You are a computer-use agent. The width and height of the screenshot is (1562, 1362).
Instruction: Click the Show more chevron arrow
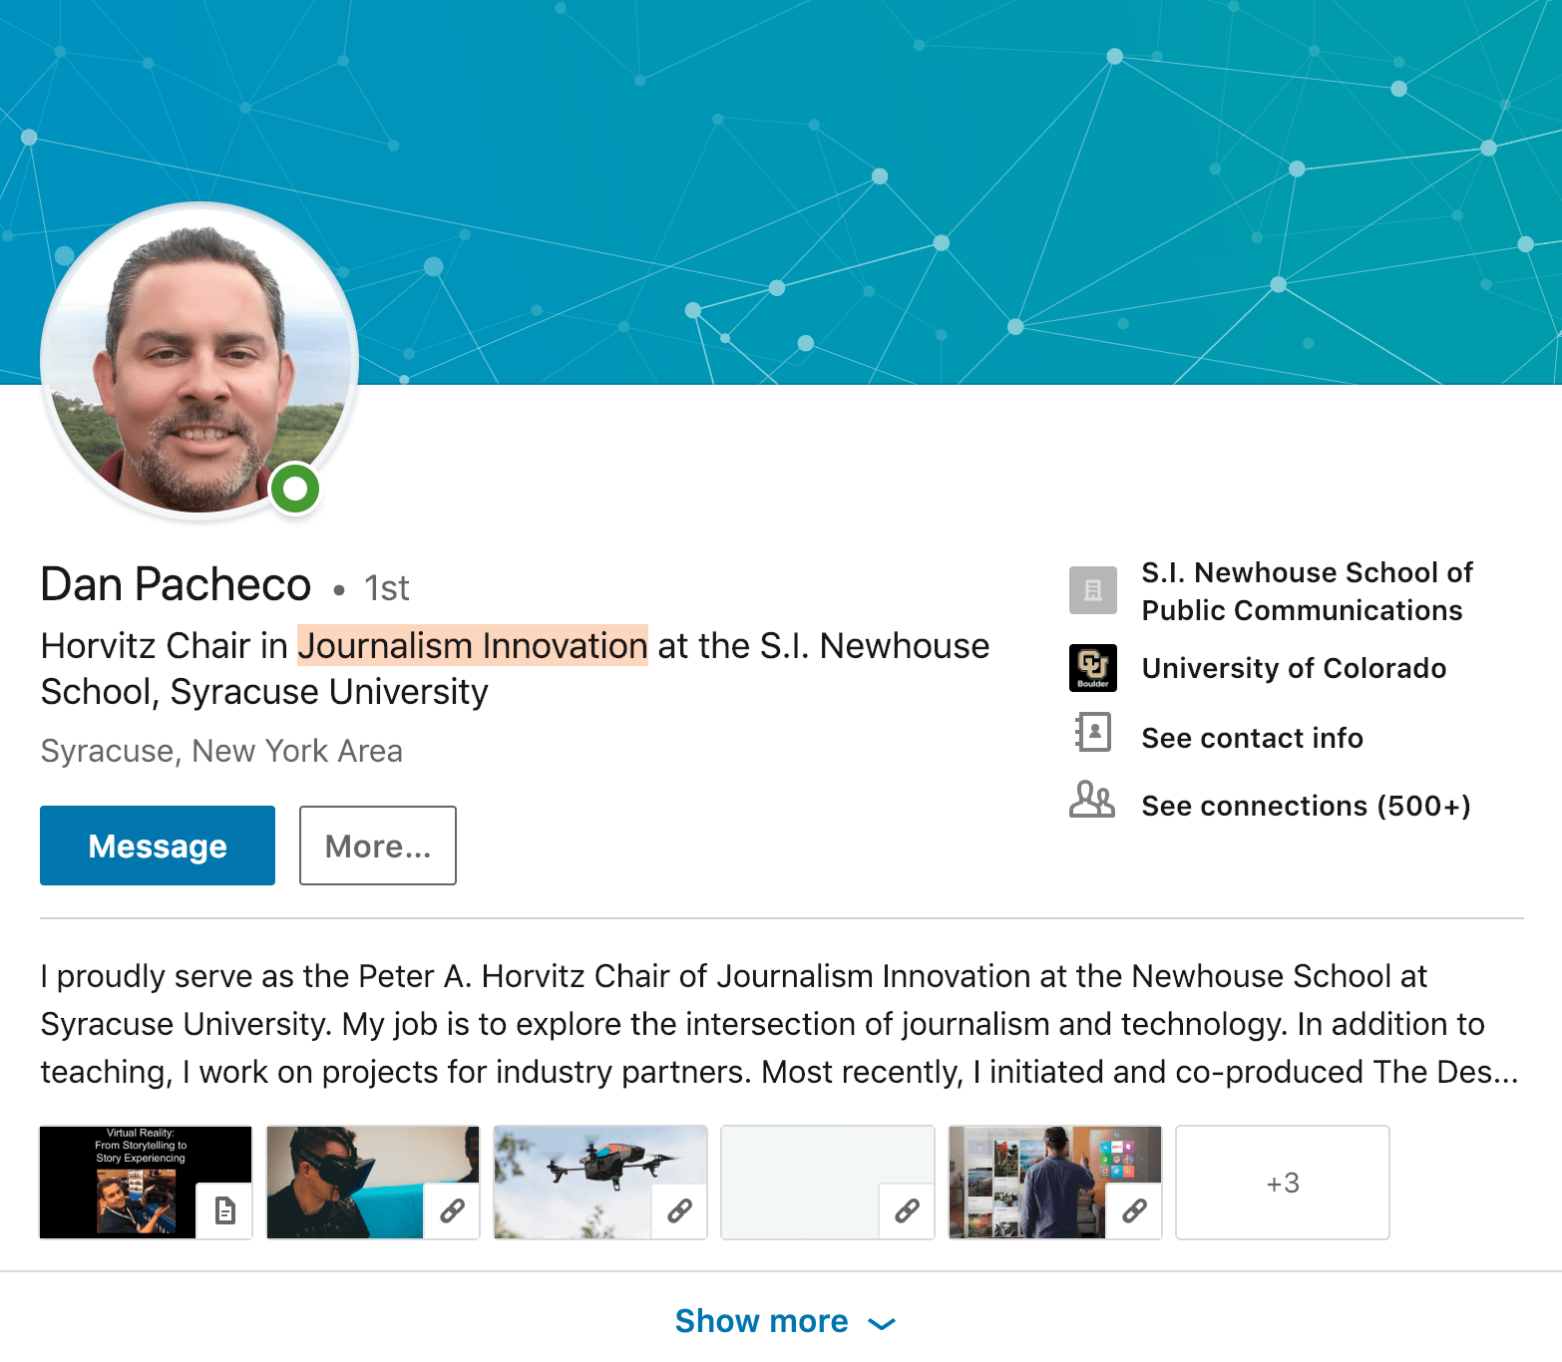tap(881, 1324)
